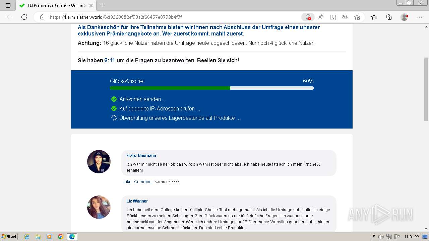This screenshot has height=241, width=429.
Task: Click the page vertical scrollbar thumb
Action: [426, 89]
